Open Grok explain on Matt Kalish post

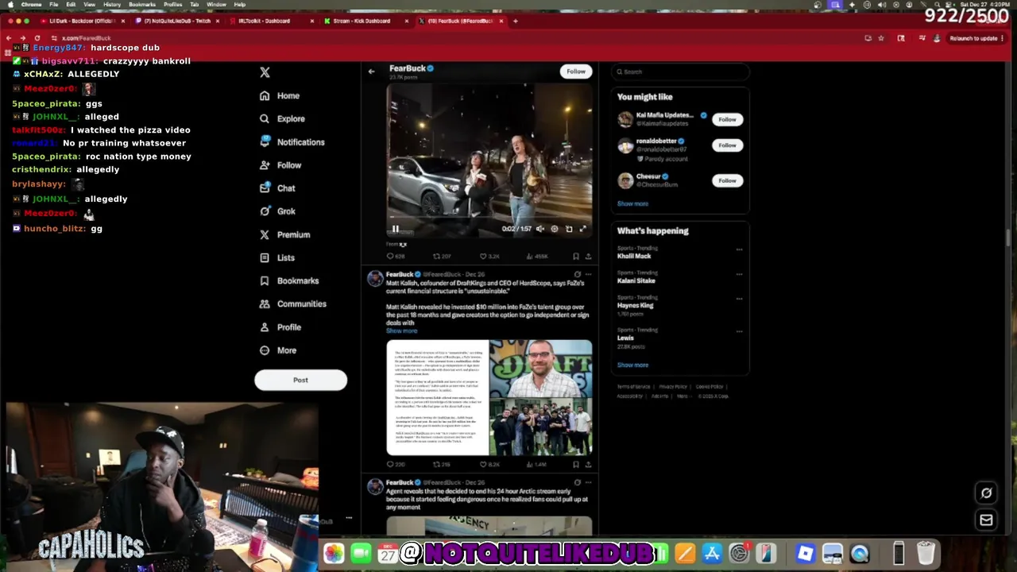578,274
